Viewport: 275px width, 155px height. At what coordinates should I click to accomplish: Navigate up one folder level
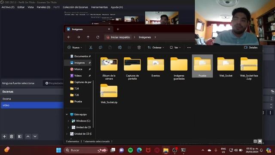[88, 37]
